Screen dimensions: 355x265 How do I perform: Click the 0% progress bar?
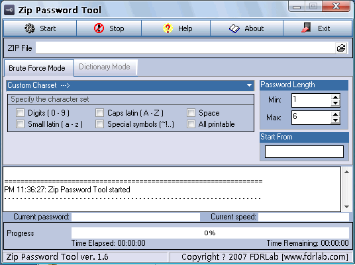pos(210,233)
